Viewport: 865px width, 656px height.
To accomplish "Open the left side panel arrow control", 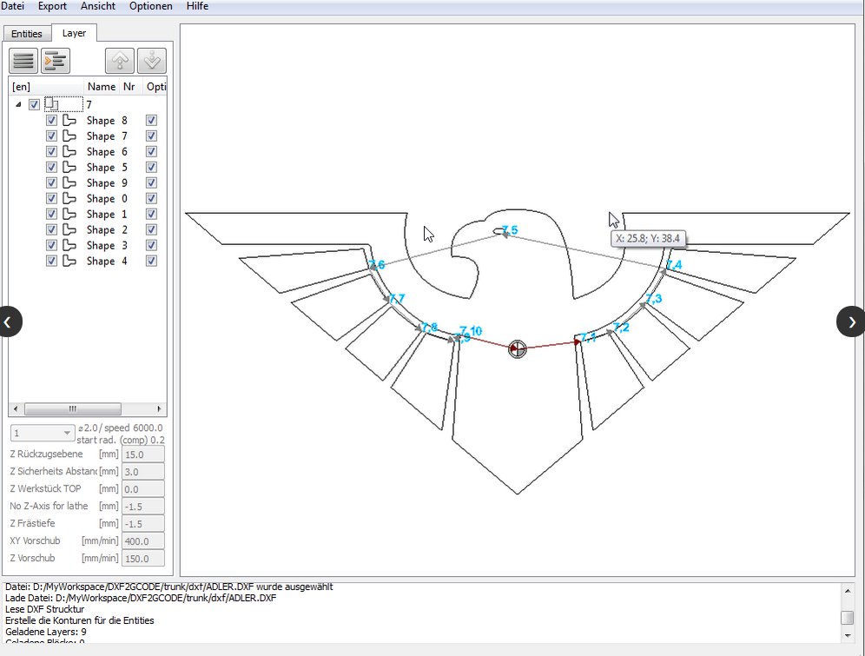I will pos(10,322).
